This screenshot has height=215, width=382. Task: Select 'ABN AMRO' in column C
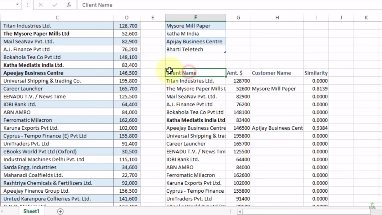[x=57, y=112]
